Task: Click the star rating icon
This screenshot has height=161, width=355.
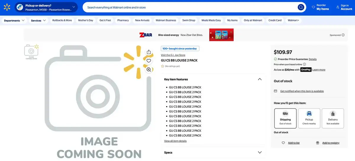Action: click(162, 66)
